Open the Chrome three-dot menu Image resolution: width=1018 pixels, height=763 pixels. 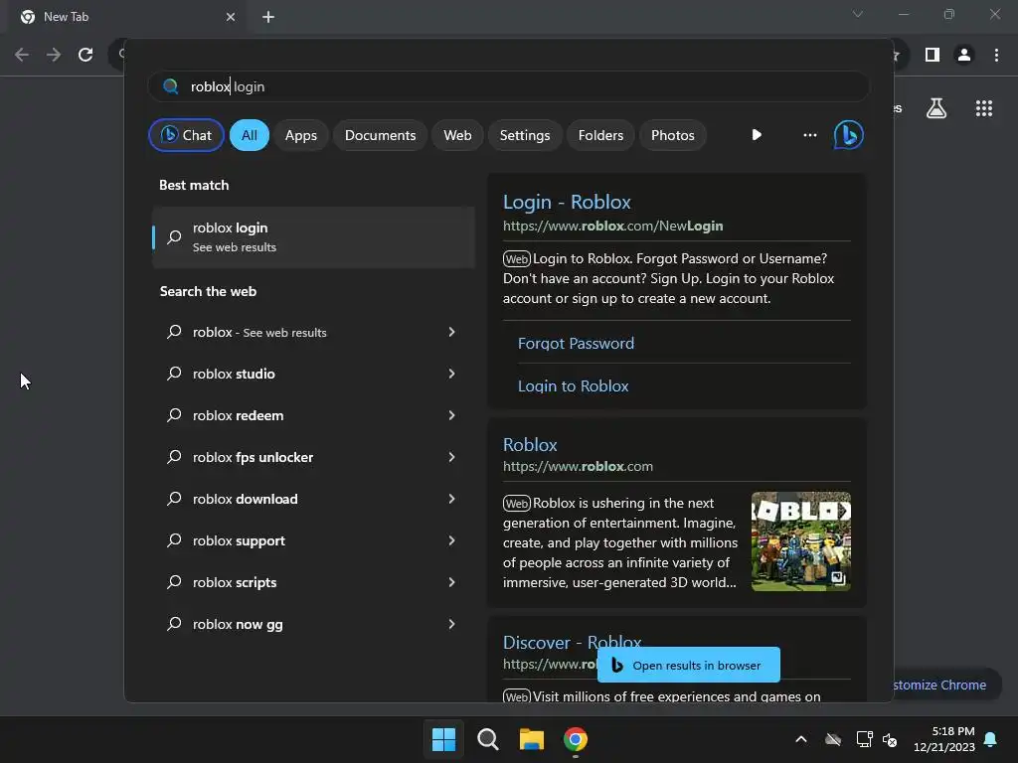(996, 56)
